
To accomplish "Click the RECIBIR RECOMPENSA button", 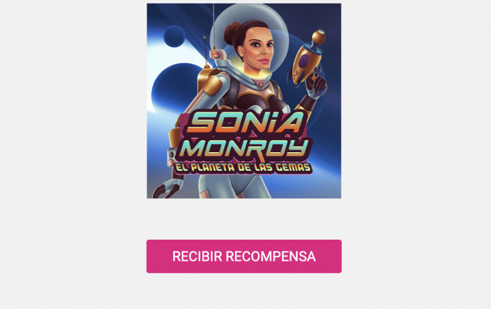I will [x=244, y=256].
